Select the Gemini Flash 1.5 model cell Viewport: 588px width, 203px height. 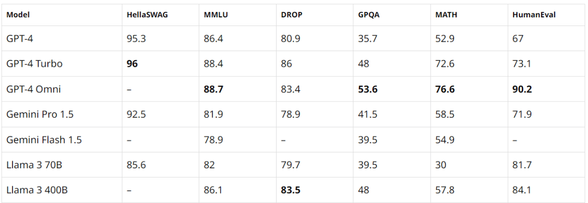point(44,139)
